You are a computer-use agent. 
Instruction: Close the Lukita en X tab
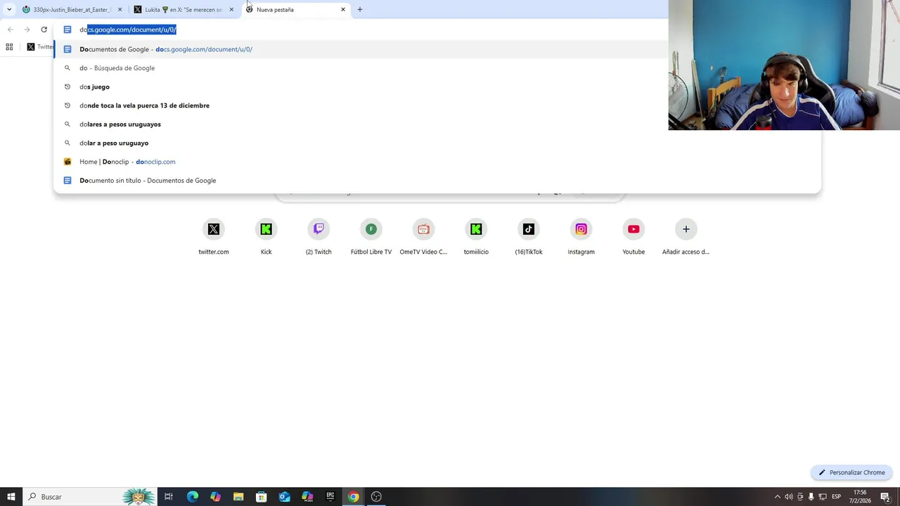[x=231, y=10]
